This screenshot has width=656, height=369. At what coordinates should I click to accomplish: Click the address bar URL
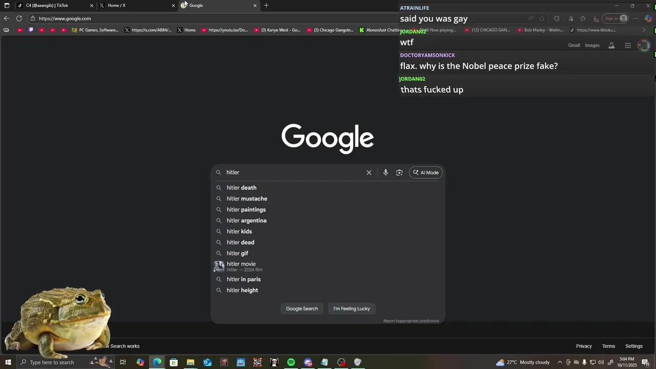pos(65,18)
